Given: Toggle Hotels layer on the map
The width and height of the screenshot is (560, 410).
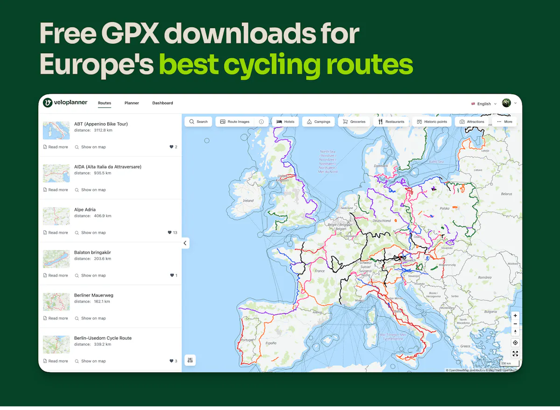Looking at the screenshot, I should (285, 122).
